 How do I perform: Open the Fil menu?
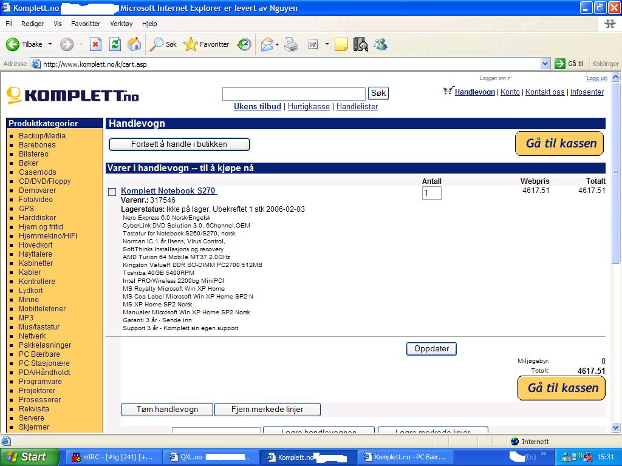[x=9, y=24]
